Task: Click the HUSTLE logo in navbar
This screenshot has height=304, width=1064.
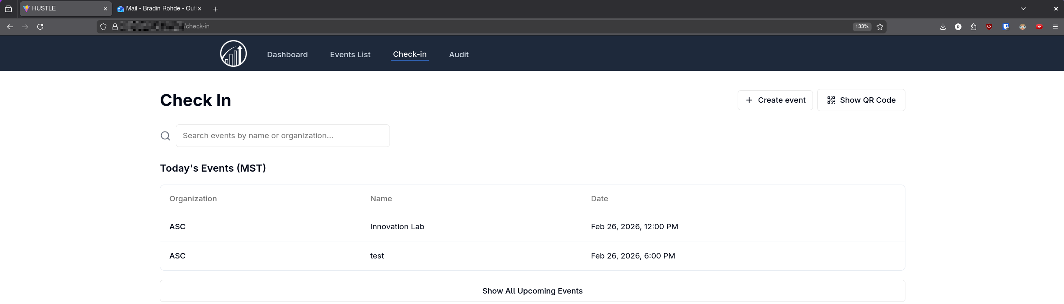Action: click(233, 53)
